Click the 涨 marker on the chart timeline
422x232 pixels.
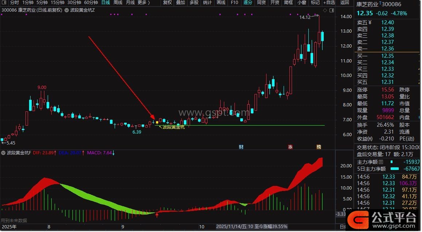pyautogui.click(x=290, y=147)
